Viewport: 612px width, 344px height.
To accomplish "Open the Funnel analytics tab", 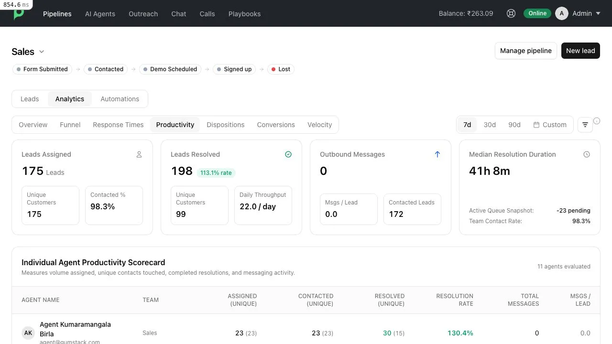I will (70, 125).
